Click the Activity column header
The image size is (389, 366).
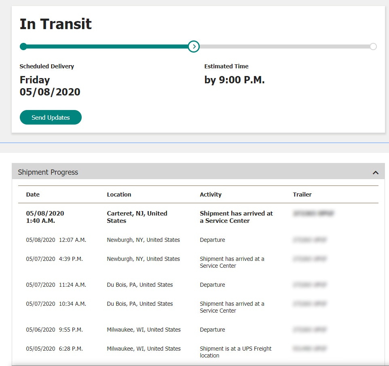tap(211, 195)
